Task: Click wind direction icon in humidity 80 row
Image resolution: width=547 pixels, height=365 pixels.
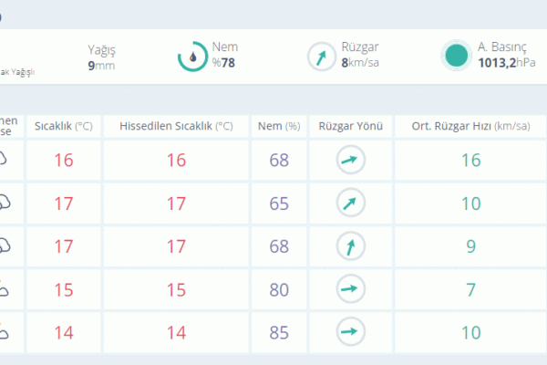Action: 351,289
